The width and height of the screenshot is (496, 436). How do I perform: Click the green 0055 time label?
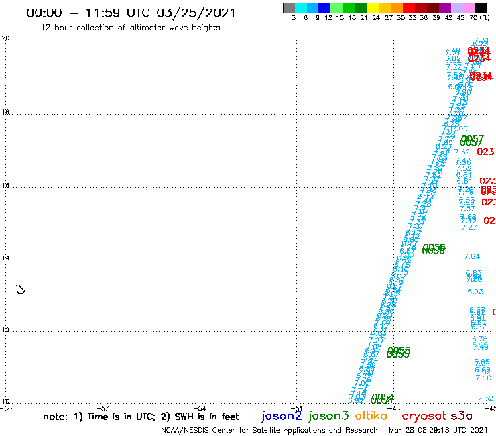(x=398, y=352)
